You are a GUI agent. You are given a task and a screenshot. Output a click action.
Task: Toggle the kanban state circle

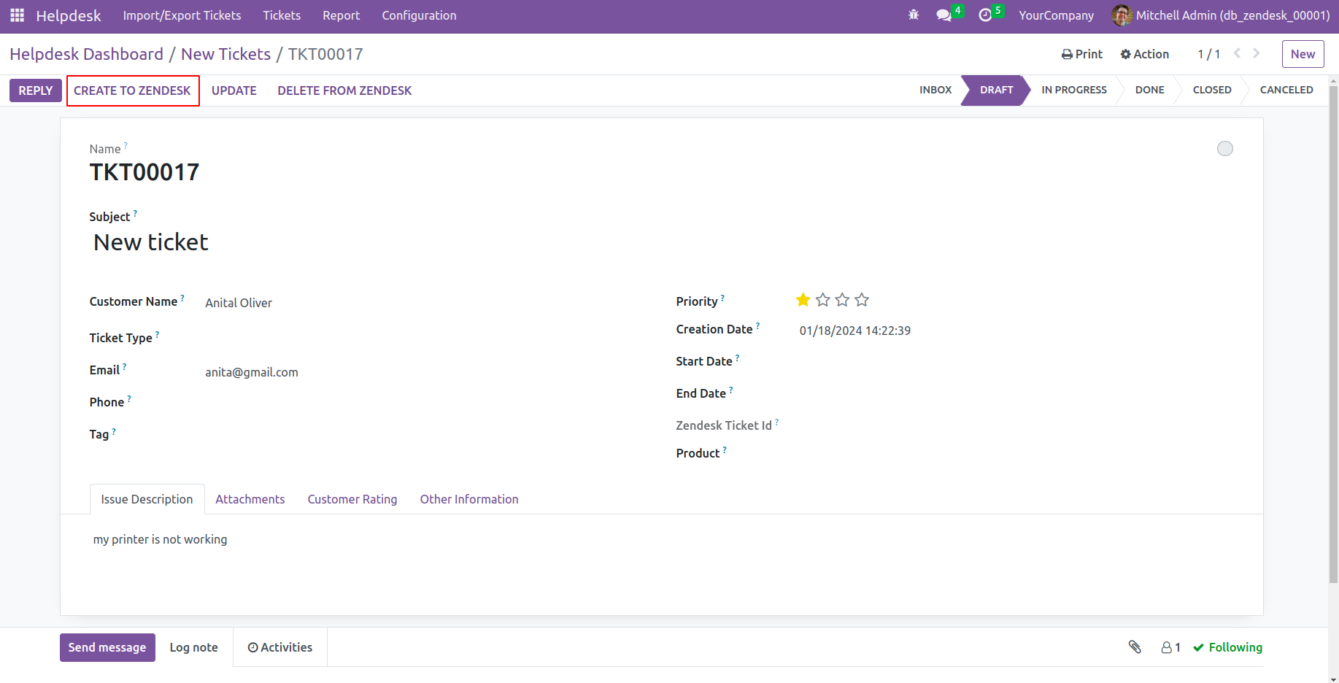tap(1225, 149)
